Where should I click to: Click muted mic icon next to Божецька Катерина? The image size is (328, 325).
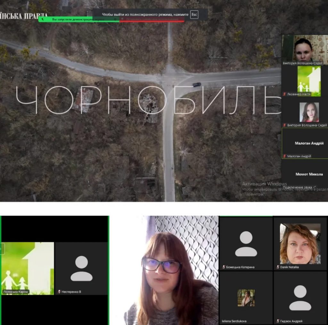(x=224, y=267)
